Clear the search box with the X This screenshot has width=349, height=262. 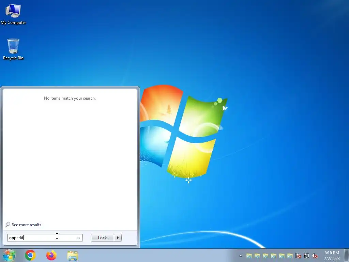coord(78,238)
